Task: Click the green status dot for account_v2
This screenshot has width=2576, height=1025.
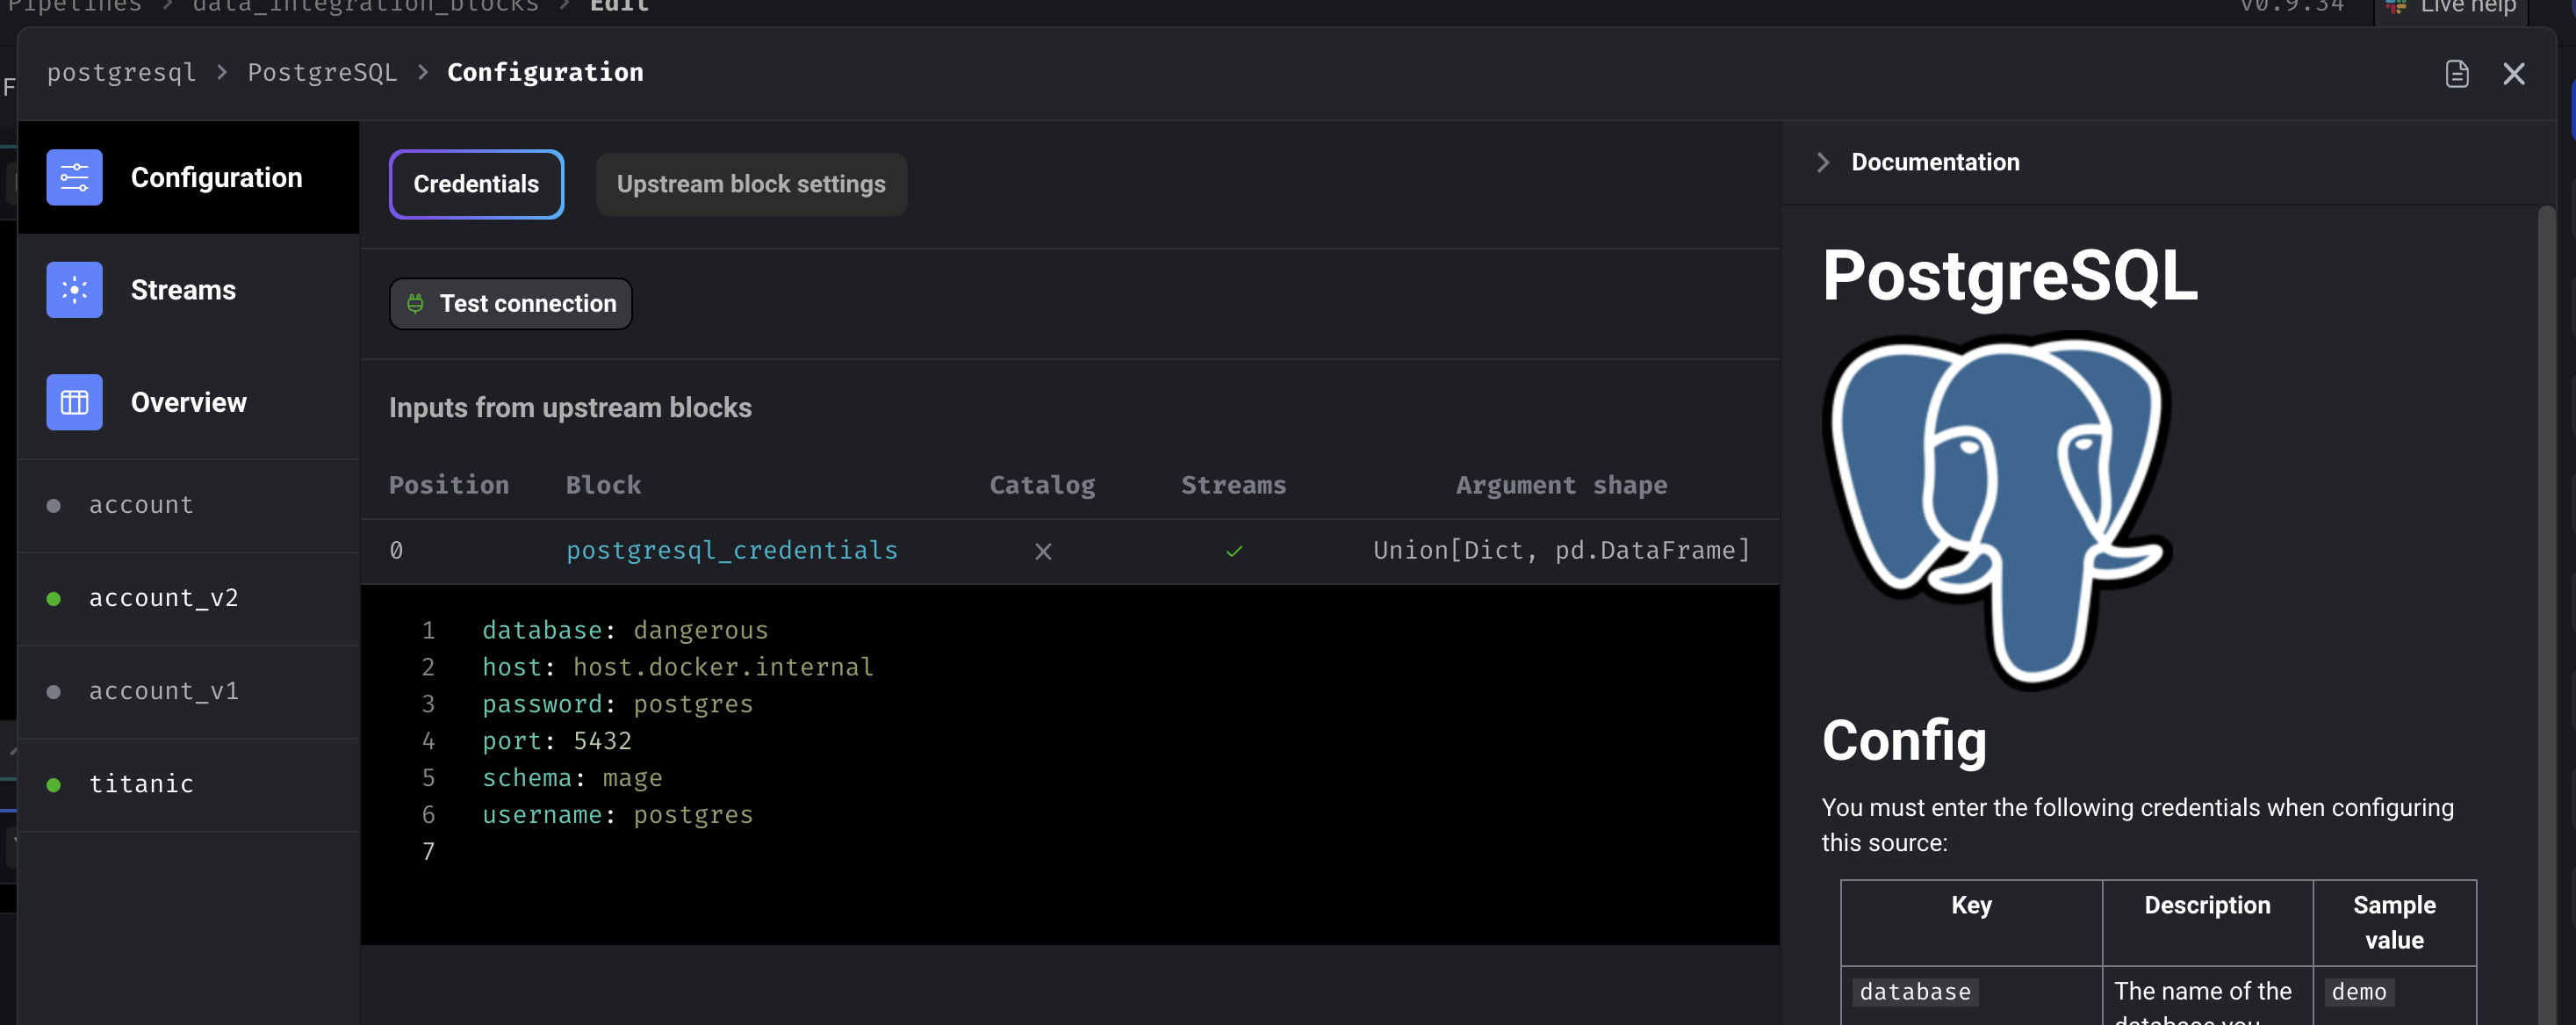Action: pyautogui.click(x=54, y=599)
